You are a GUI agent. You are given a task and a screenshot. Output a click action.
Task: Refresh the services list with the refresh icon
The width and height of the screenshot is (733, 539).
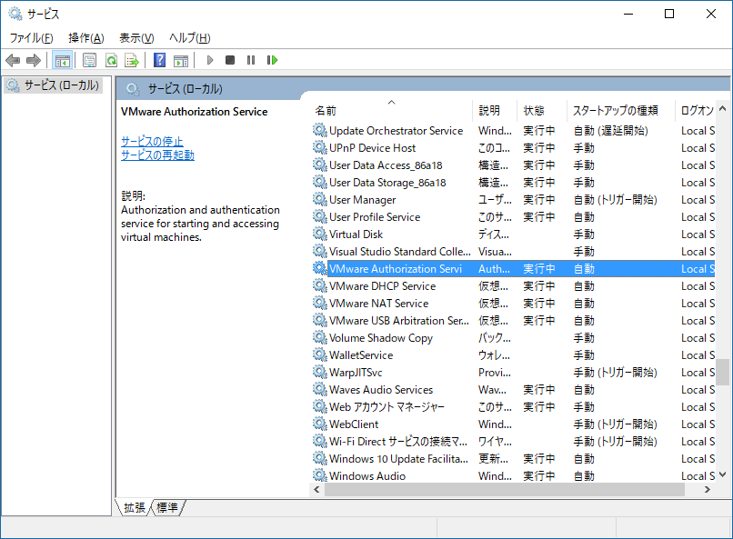point(112,60)
